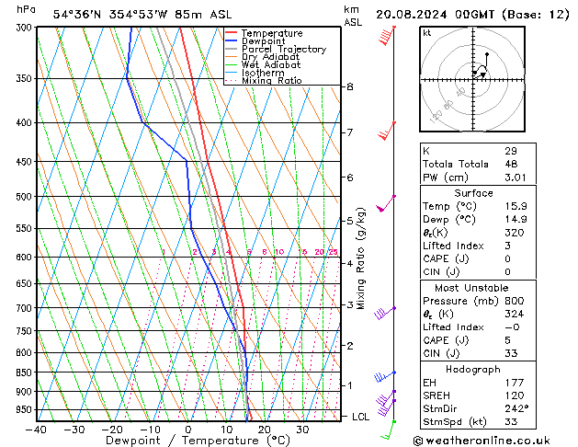Select the 'Isotherm' legend label
578x447 pixels.
263,73
